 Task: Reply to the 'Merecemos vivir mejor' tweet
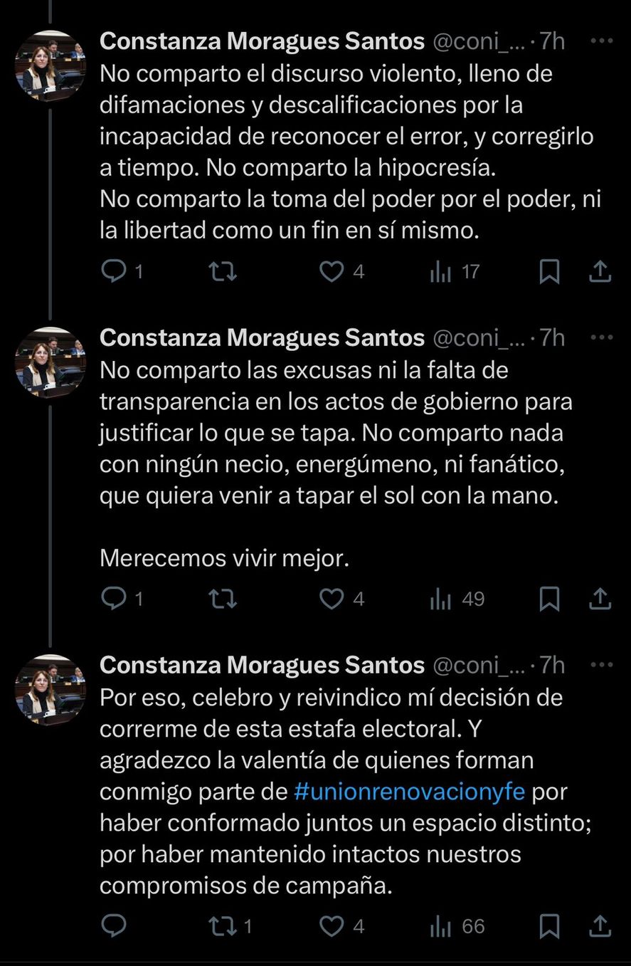pyautogui.click(x=114, y=599)
